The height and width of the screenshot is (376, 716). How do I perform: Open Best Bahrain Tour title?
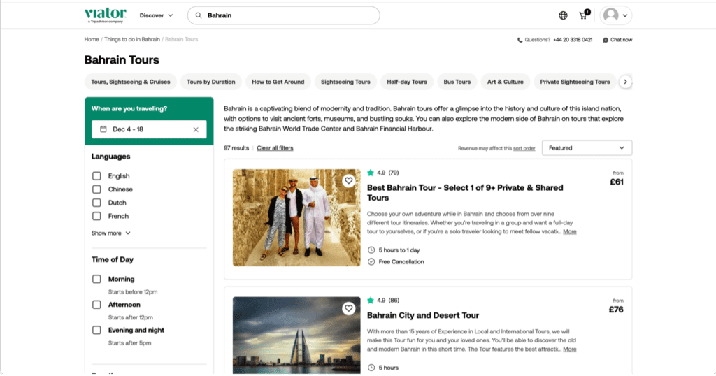coord(465,193)
